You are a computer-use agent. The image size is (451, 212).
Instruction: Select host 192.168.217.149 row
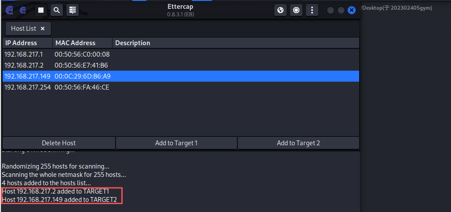coord(181,76)
